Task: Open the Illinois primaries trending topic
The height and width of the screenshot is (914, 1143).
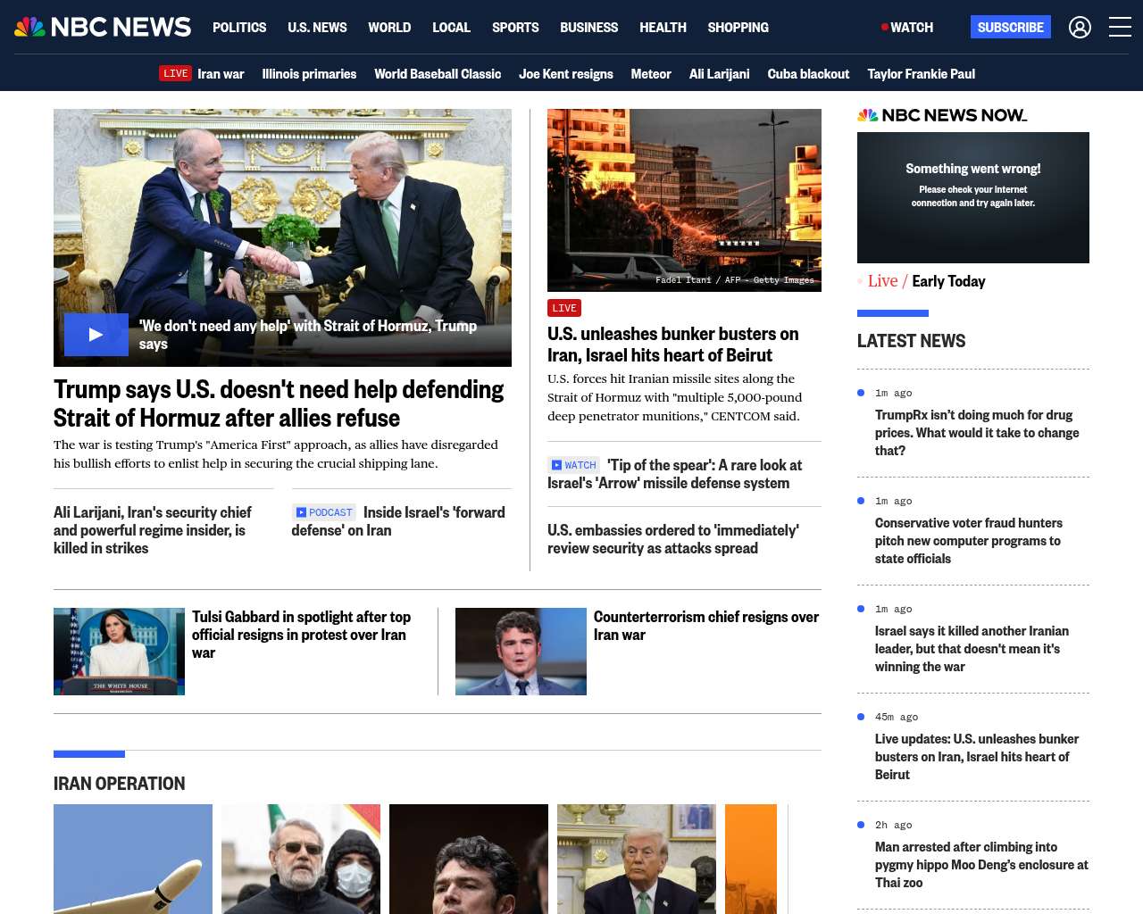Action: 309,74
